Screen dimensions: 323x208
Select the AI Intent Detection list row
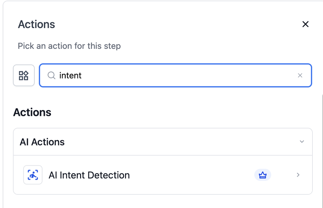163,175
